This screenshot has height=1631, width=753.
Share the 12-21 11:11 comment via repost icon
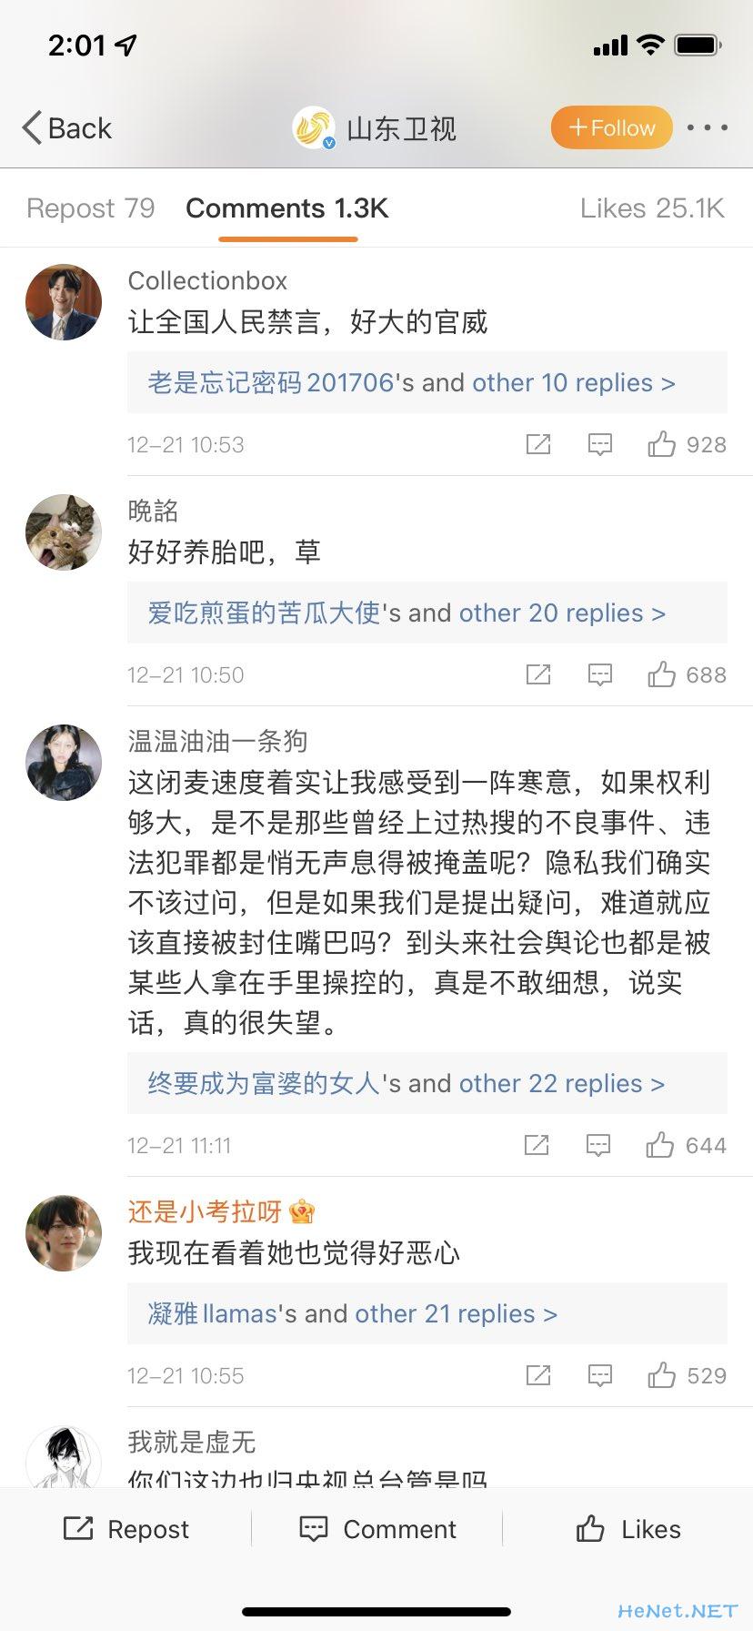[536, 1145]
